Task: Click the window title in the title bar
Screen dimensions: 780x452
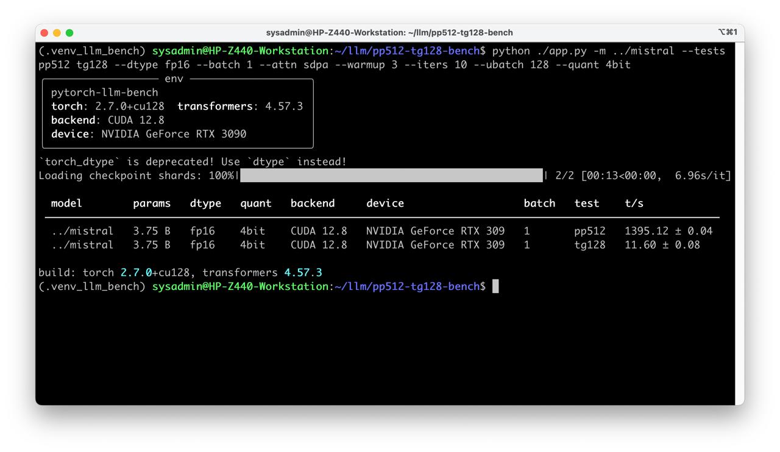Action: pyautogui.click(x=389, y=33)
